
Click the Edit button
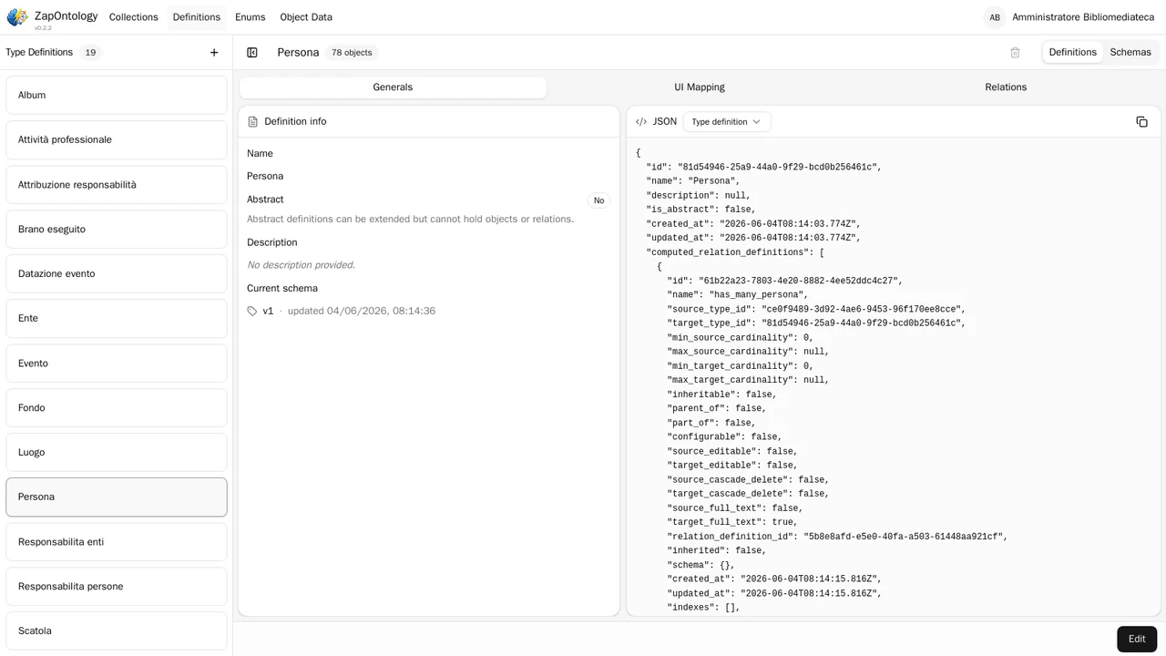click(1137, 639)
